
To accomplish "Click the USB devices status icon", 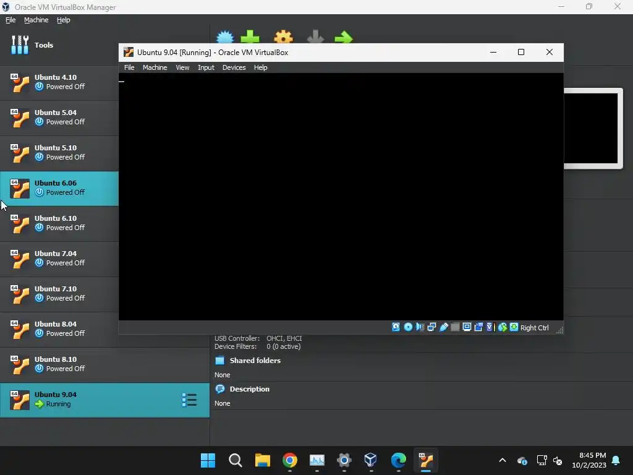I will tap(444, 327).
